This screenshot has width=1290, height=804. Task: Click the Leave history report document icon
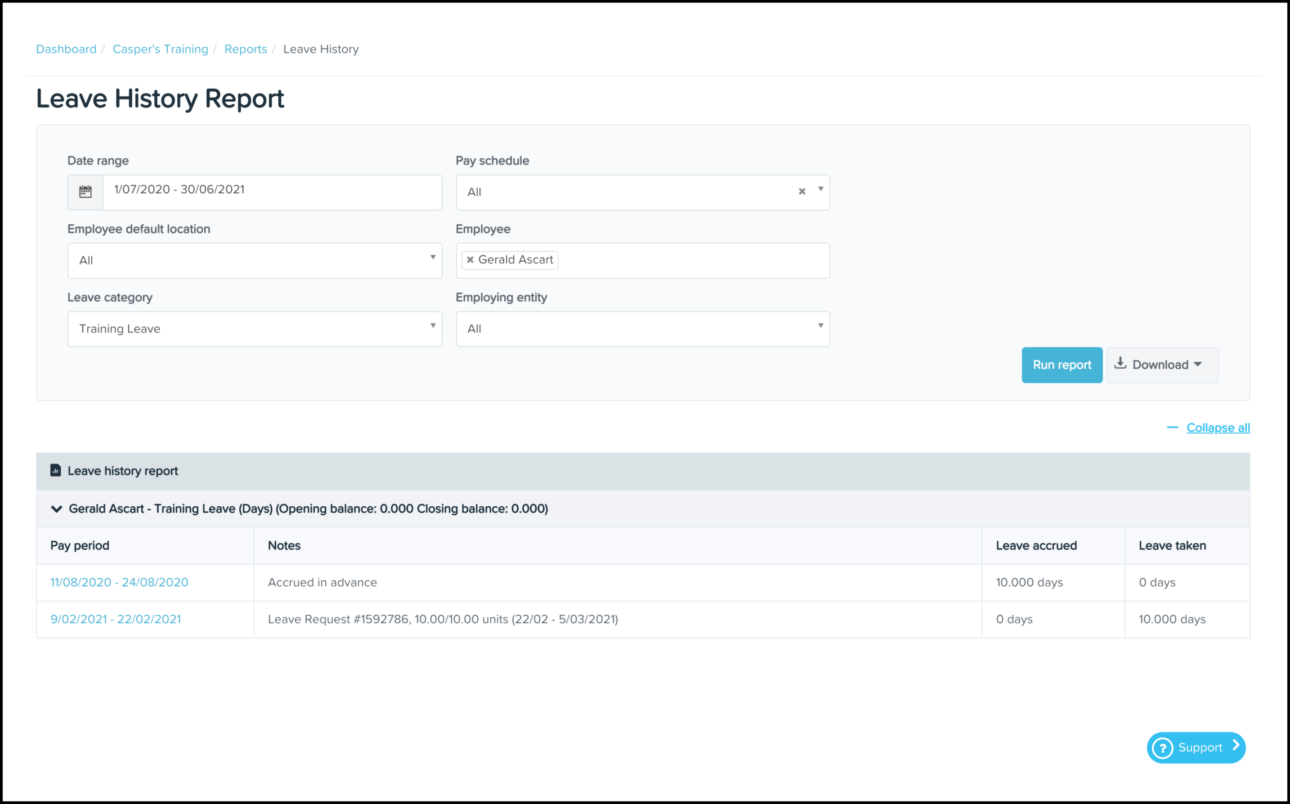pyautogui.click(x=55, y=471)
